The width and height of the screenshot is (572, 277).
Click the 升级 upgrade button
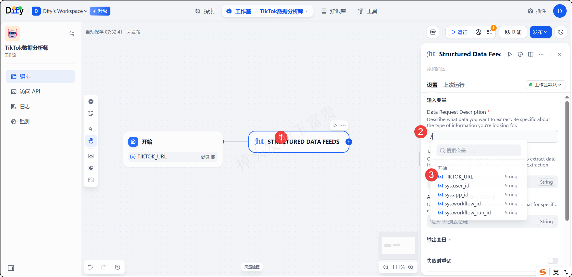tap(100, 11)
